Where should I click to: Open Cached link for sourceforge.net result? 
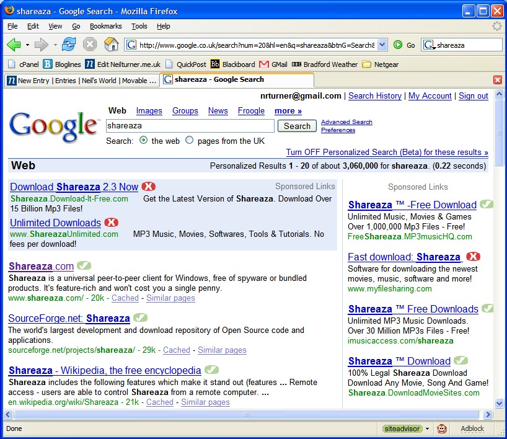coord(177,350)
